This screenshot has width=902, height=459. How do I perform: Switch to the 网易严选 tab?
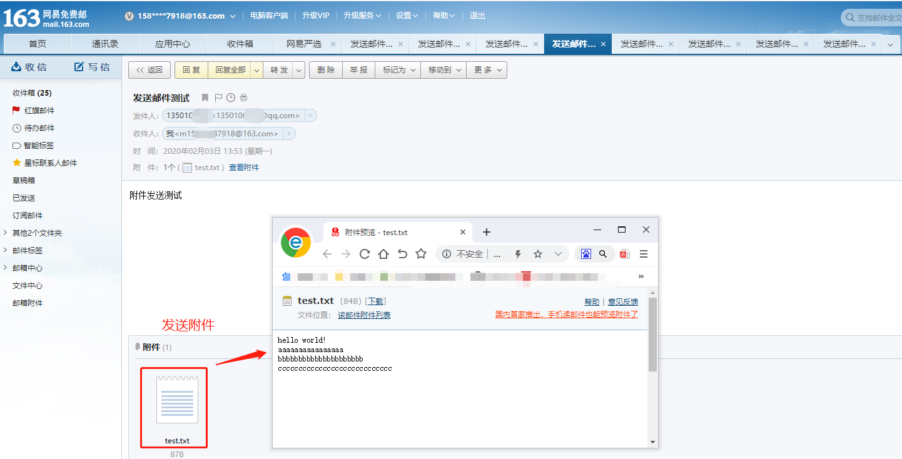(304, 44)
